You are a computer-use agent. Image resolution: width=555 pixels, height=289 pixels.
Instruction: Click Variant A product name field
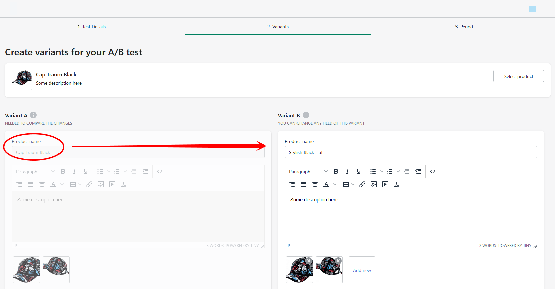pos(138,152)
